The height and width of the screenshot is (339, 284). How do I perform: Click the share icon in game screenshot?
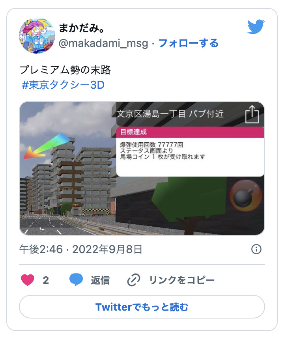tap(252, 114)
